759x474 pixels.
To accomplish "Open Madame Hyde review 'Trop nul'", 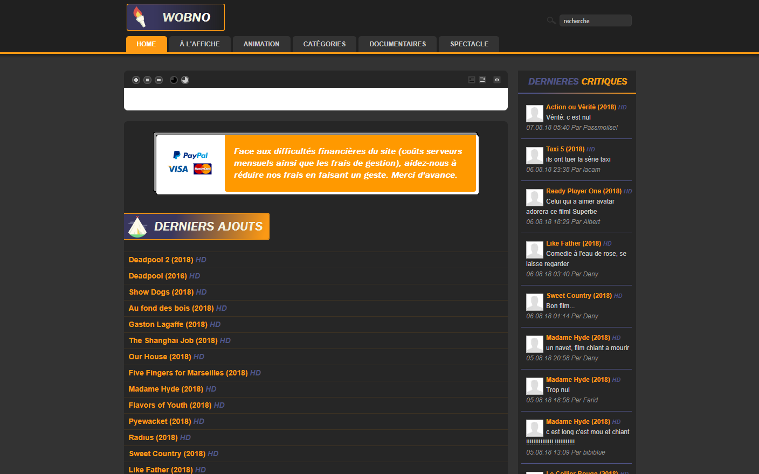I will click(578, 380).
